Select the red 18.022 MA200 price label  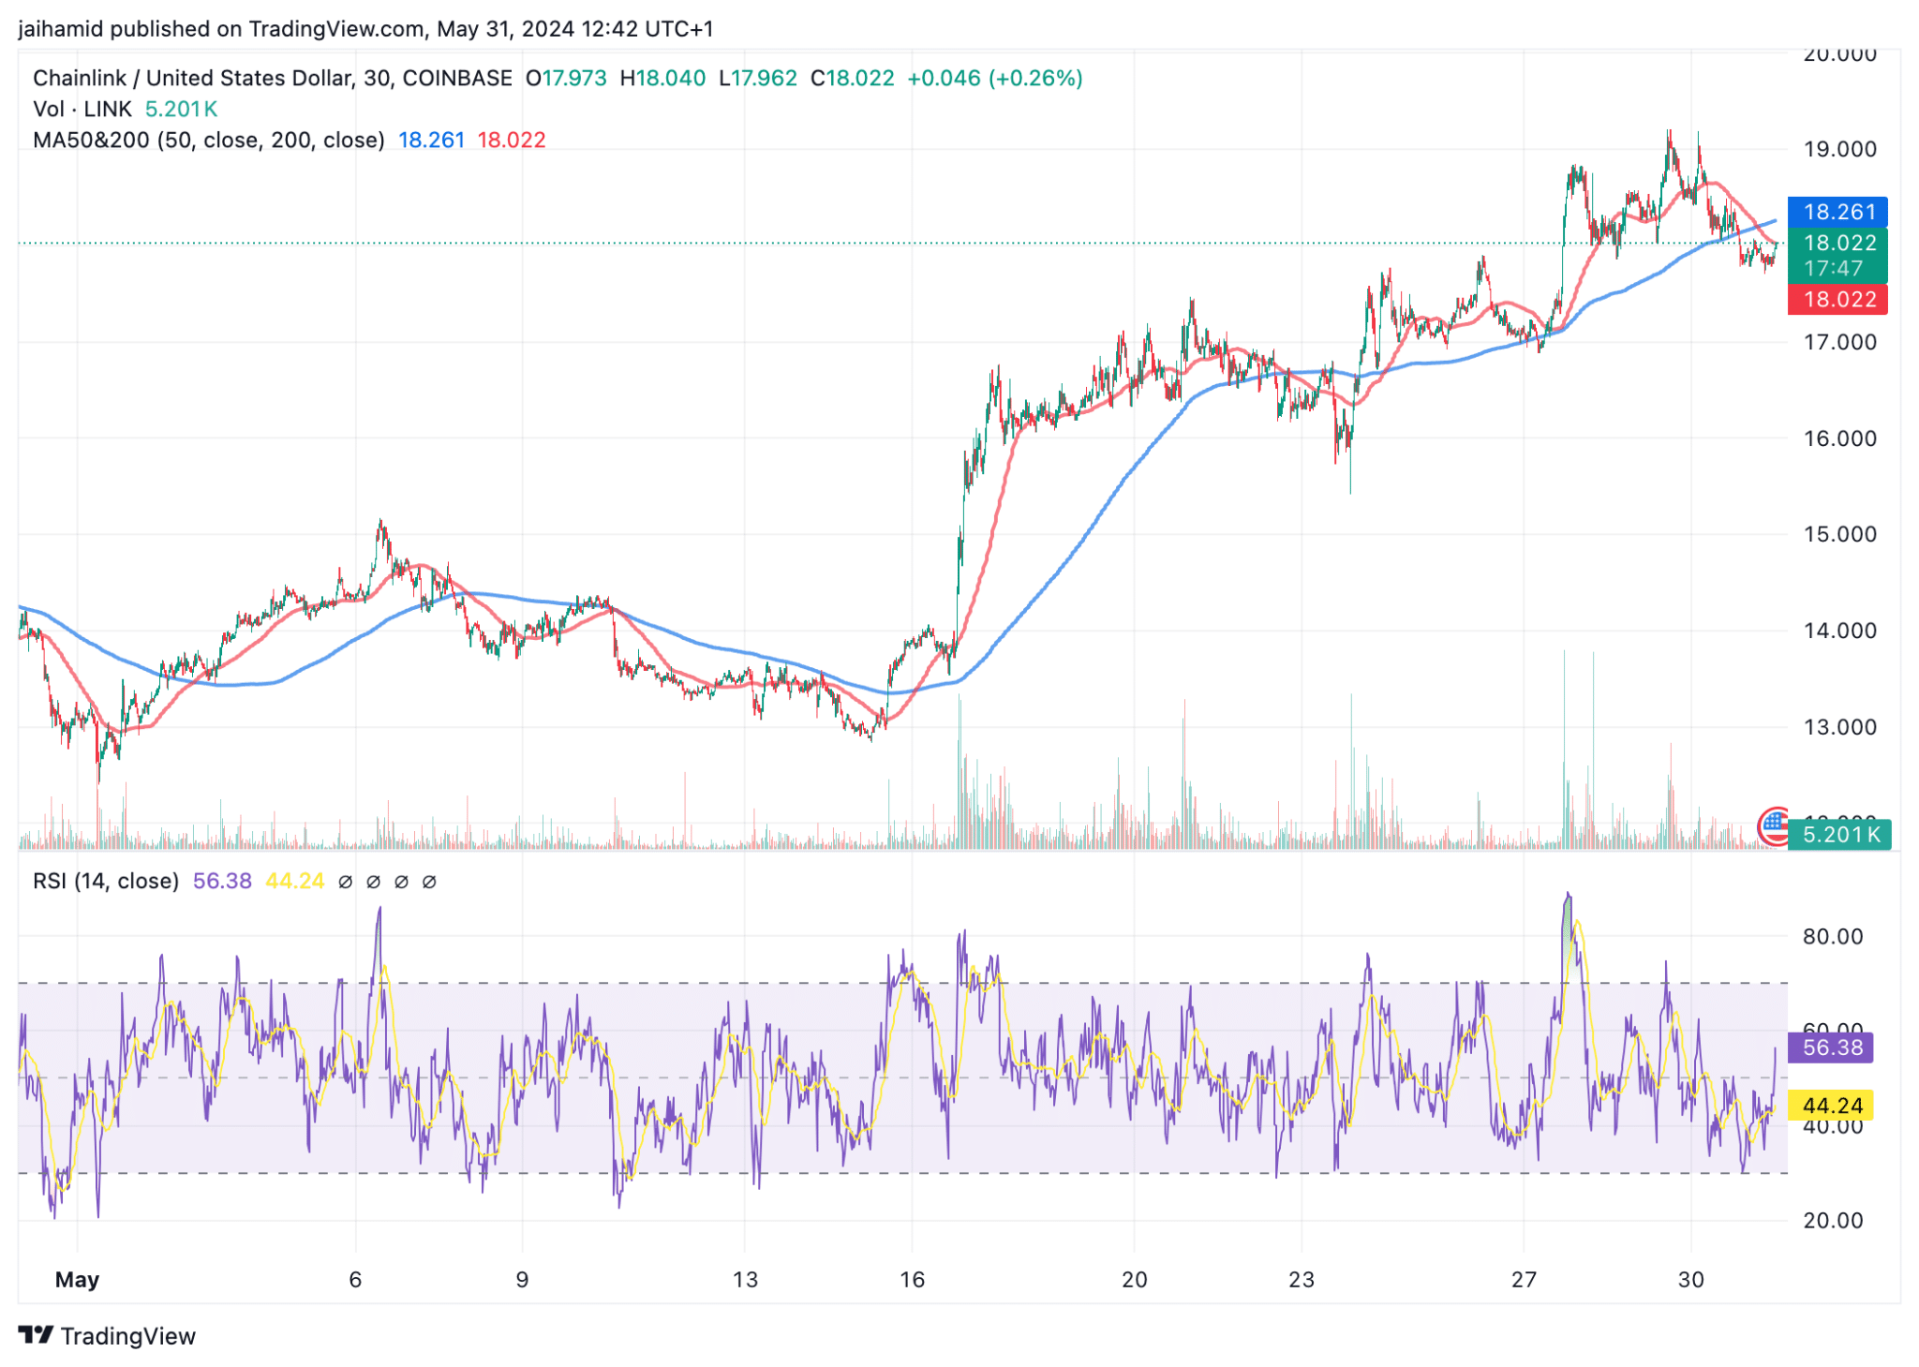(x=1837, y=299)
